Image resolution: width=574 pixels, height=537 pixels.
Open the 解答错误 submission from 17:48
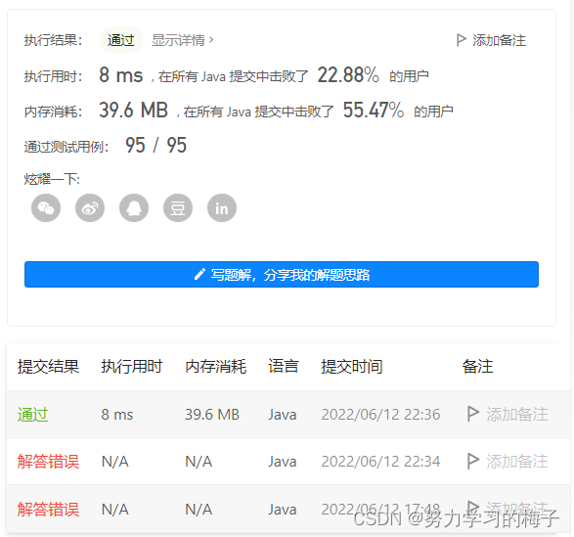pos(48,510)
